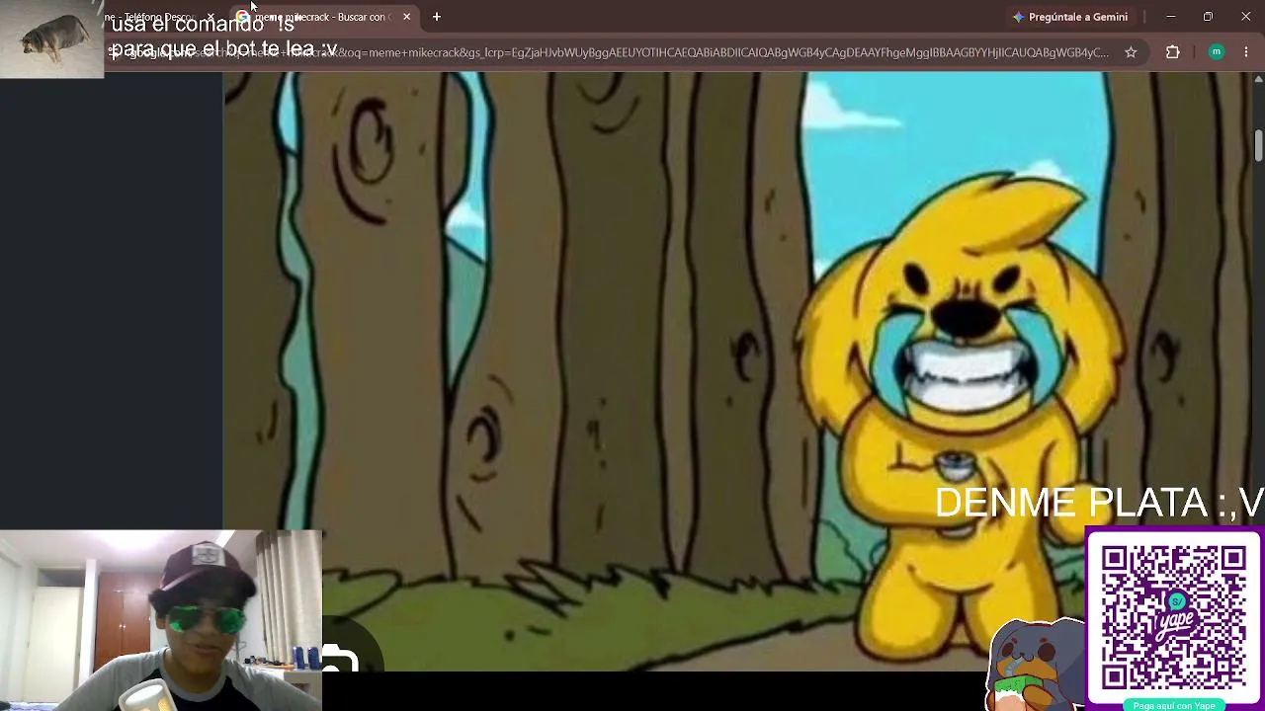Minimize the Chrome window

pyautogui.click(x=1171, y=17)
